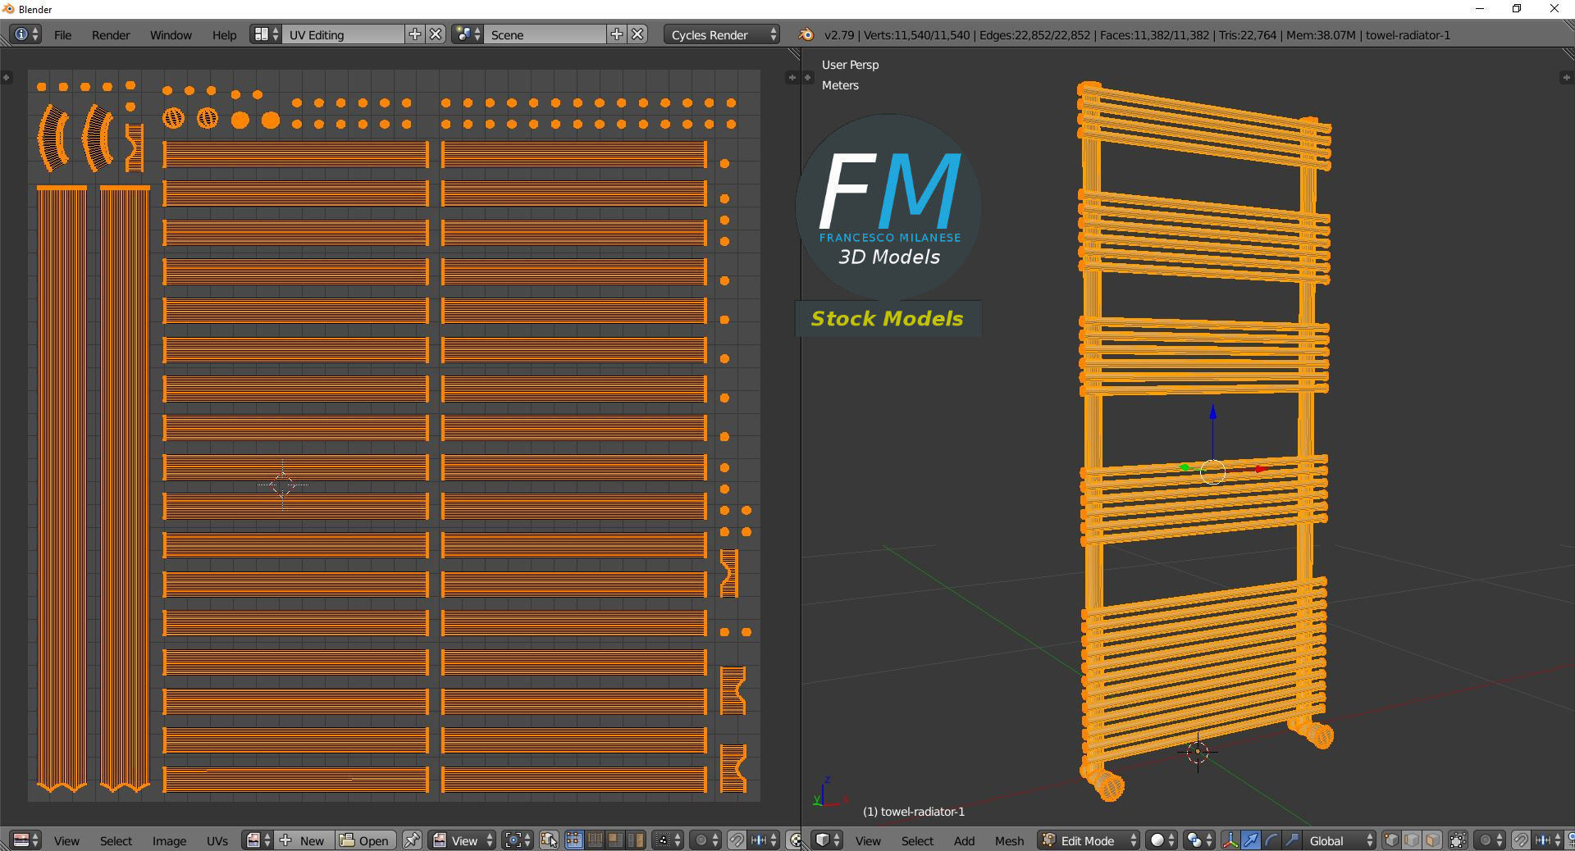The image size is (1575, 851).
Task: Open the UVs menu
Action: pyautogui.click(x=217, y=840)
